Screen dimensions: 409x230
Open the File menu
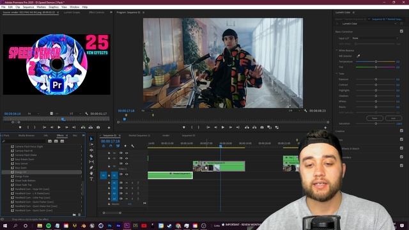tap(3, 7)
